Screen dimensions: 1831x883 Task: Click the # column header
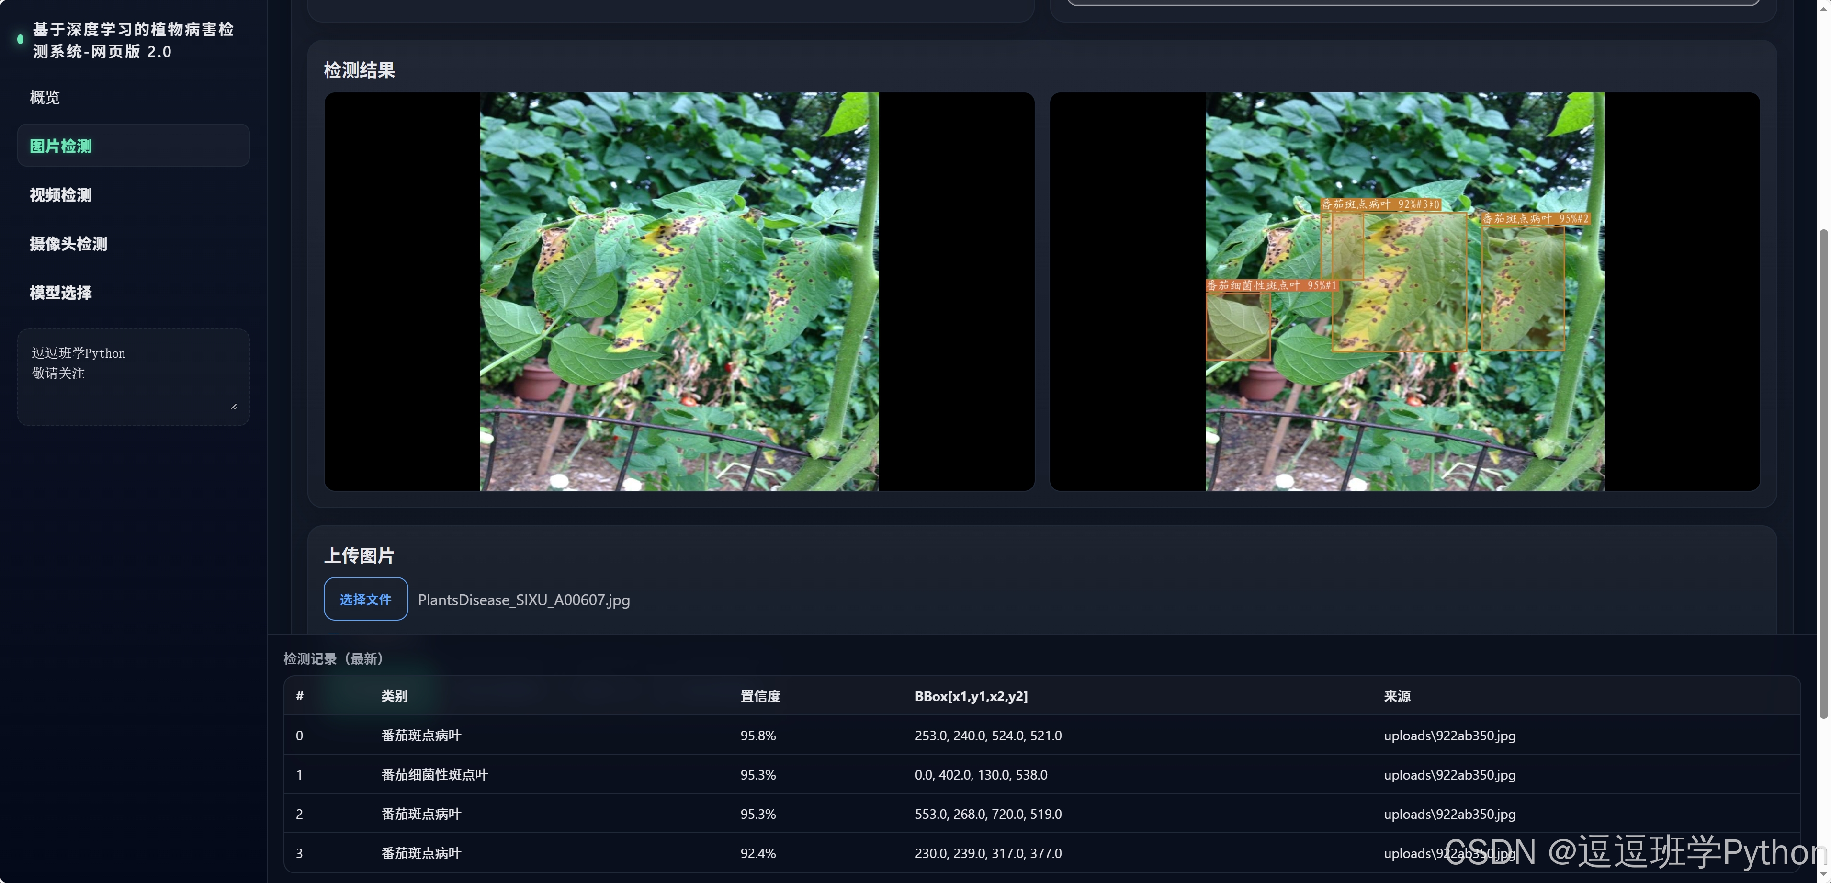click(300, 695)
